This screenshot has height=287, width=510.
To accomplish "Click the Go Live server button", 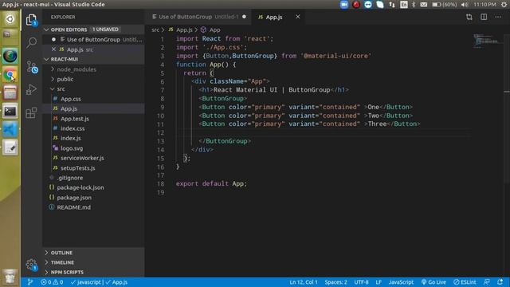I will click(x=433, y=282).
